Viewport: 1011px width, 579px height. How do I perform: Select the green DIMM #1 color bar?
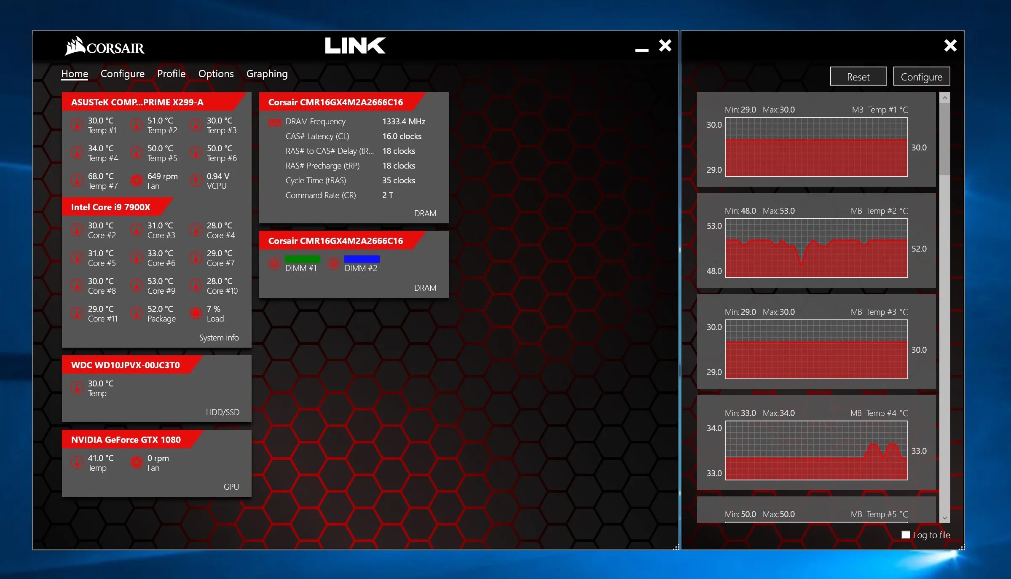302,259
